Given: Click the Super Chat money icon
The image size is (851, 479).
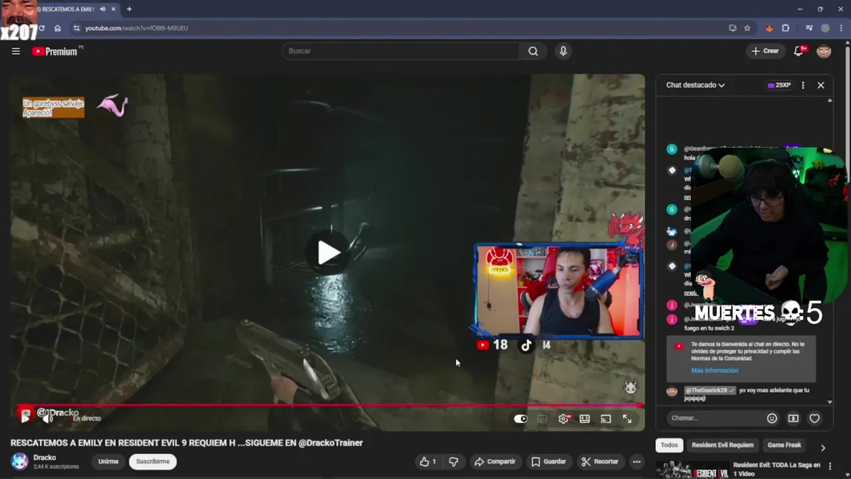Looking at the screenshot, I should [793, 418].
